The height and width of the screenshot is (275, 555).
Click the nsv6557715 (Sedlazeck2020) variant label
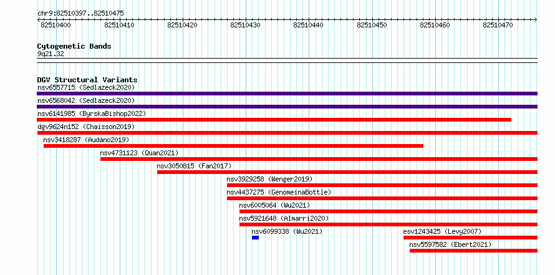coord(86,87)
